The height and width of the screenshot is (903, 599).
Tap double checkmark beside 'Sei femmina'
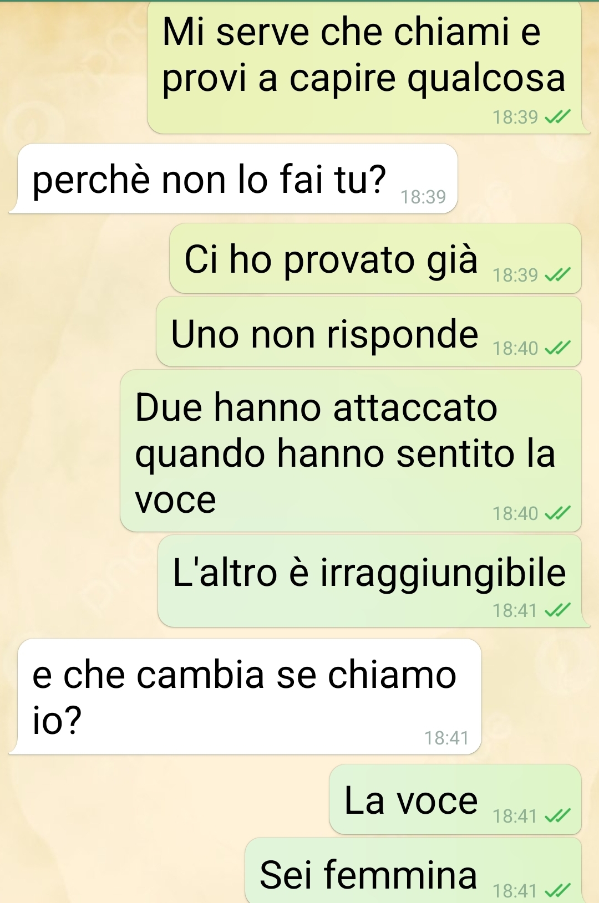click(x=557, y=890)
